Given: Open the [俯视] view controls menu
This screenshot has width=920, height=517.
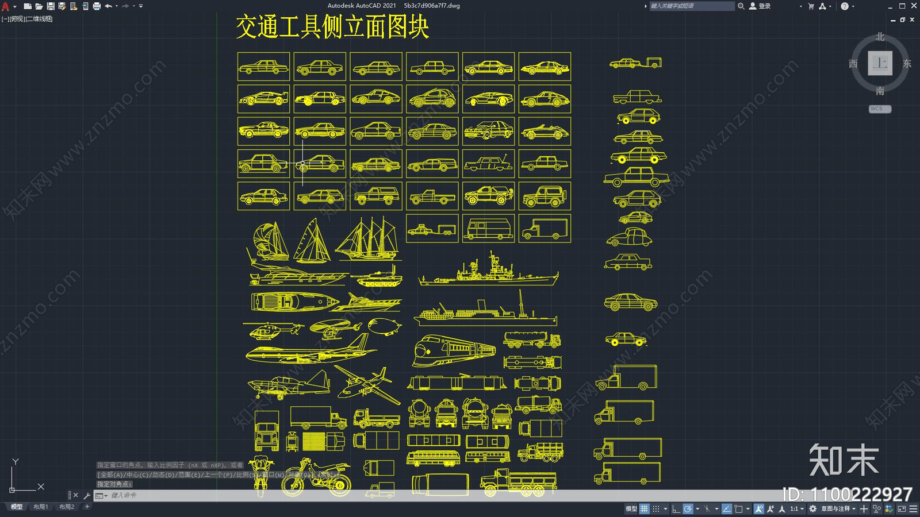Looking at the screenshot, I should 17,19.
